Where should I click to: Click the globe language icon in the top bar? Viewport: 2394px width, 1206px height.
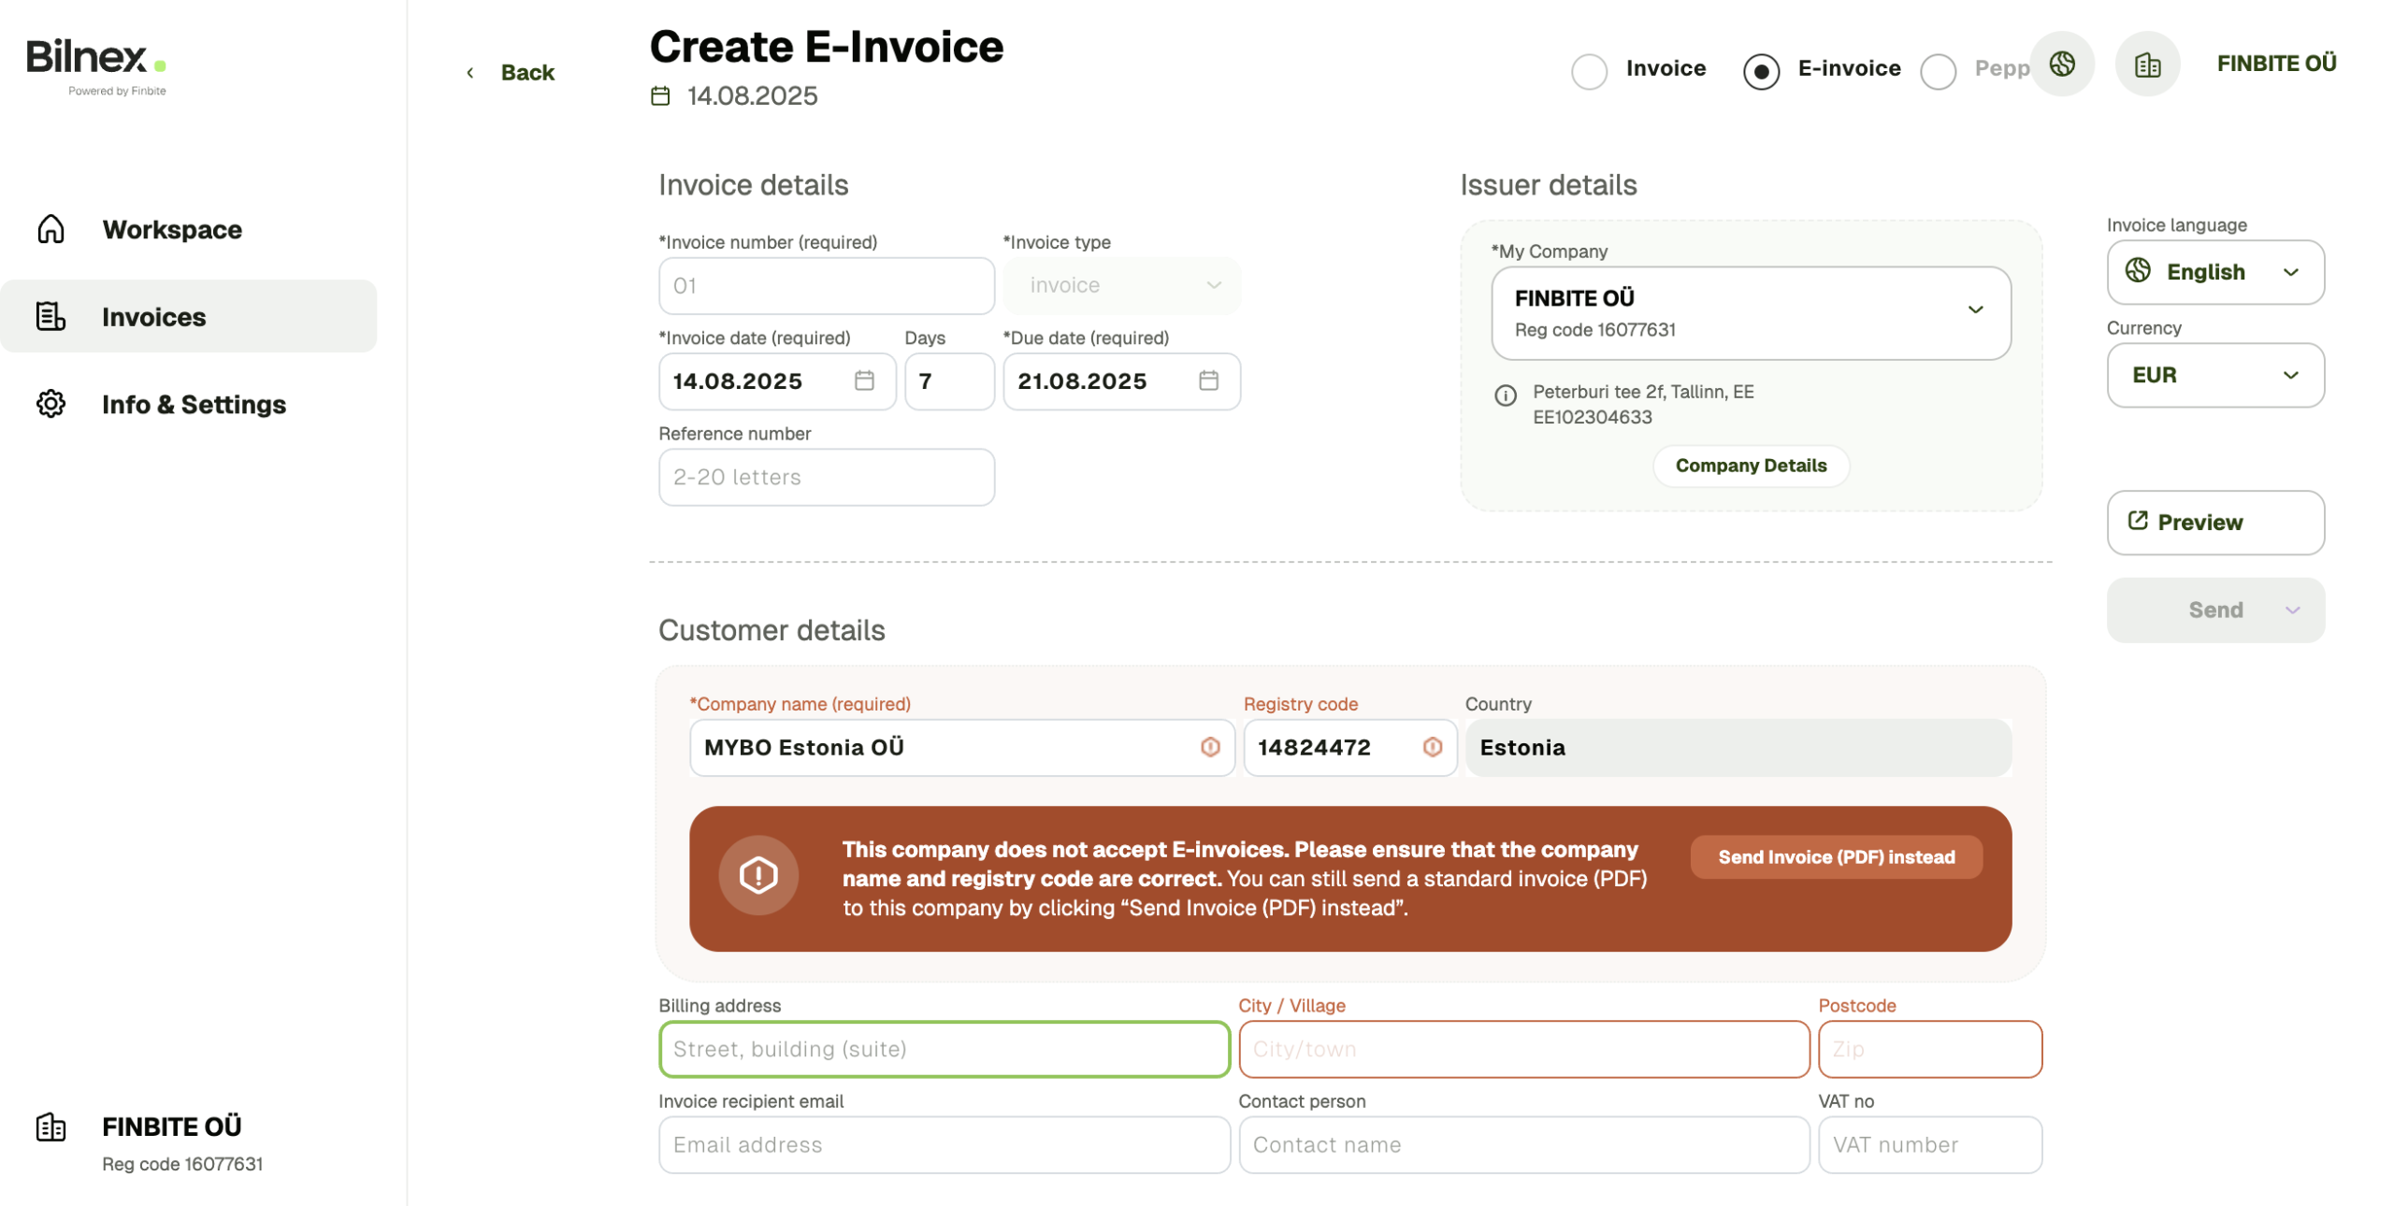(x=2064, y=65)
